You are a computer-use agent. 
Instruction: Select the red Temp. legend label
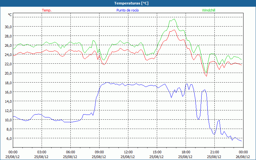point(47,10)
